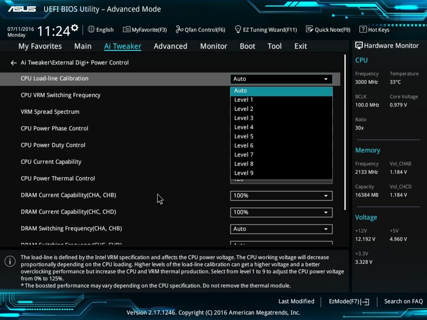The image size is (427, 320).
Task: Open Search on FAQ
Action: point(403,301)
